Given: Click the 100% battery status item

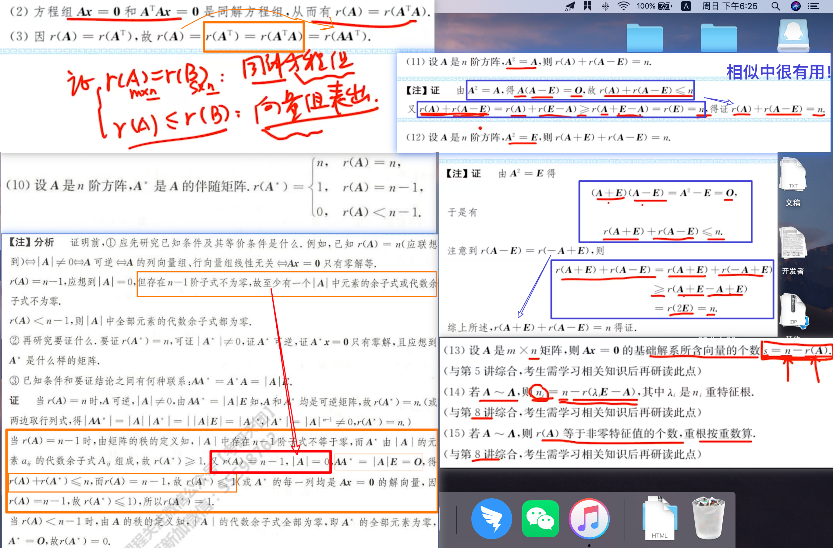Looking at the screenshot, I should [654, 6].
